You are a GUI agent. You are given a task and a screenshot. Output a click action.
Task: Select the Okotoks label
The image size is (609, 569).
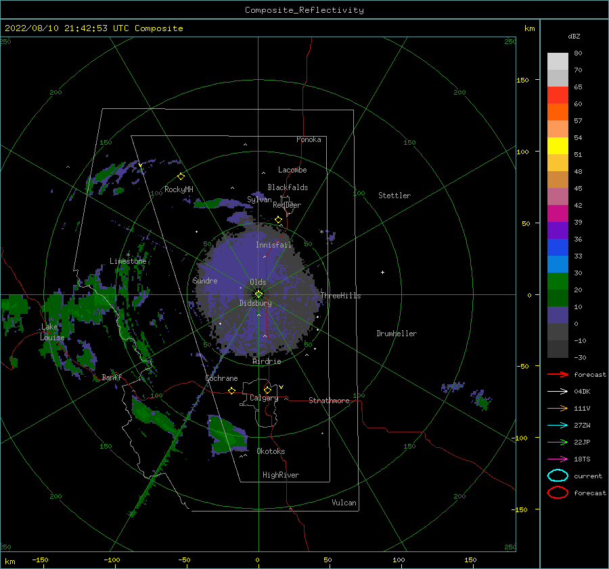click(x=271, y=451)
